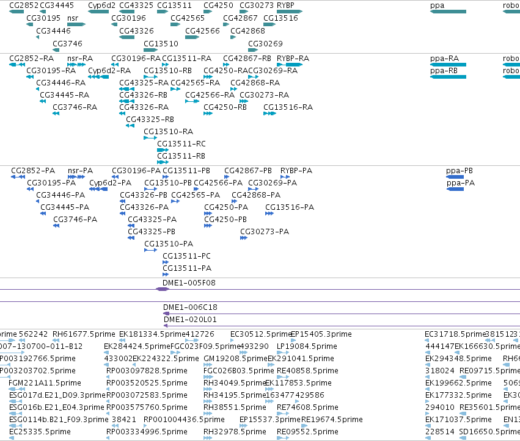Select the CG30195 gene
Viewport: 520px width, 441px height.
click(29, 24)
